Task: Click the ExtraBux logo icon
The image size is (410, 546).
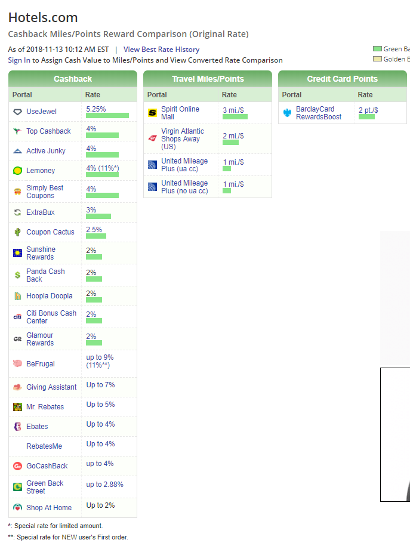Action: pyautogui.click(x=17, y=212)
